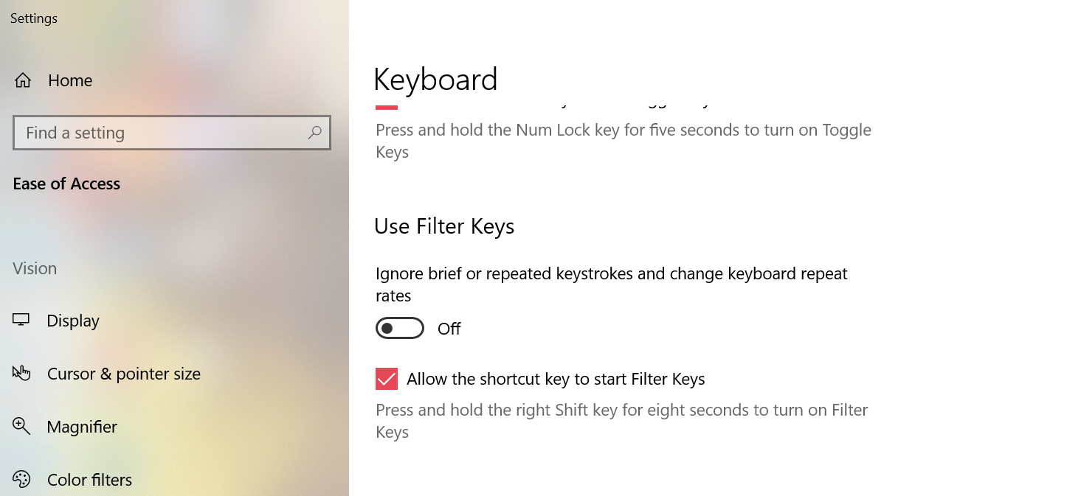
Task: Select Magnifier in the sidebar list
Action: tap(82, 427)
